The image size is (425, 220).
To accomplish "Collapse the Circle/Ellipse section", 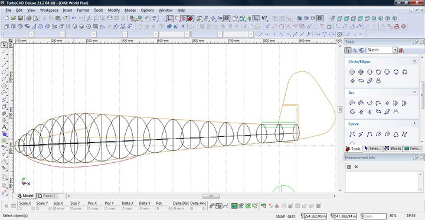I will [x=414, y=61].
